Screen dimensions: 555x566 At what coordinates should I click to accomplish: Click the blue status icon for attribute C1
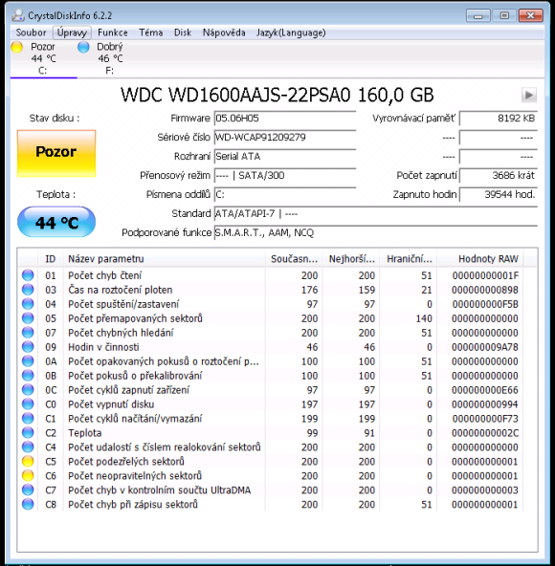point(28,419)
